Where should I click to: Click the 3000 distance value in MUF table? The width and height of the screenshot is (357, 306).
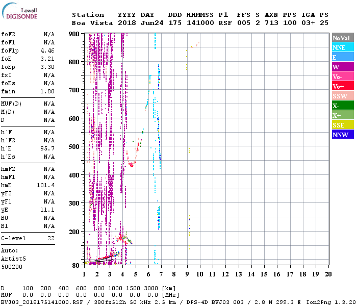[151, 288]
